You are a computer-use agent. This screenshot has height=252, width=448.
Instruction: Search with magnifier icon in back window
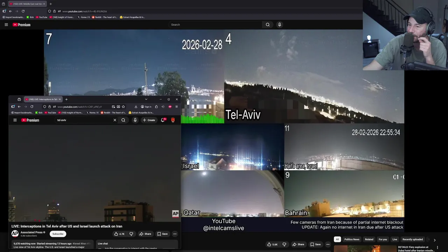click(268, 24)
